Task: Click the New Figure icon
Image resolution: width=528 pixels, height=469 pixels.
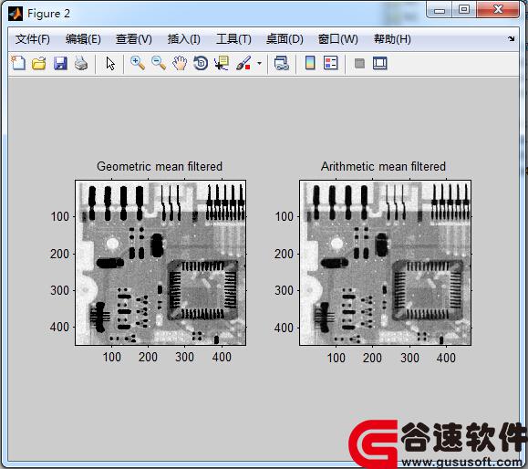Action: click(18, 63)
